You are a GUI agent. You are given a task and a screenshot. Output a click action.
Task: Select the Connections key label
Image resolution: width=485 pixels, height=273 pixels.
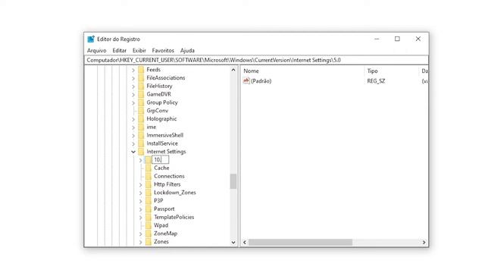(x=169, y=176)
